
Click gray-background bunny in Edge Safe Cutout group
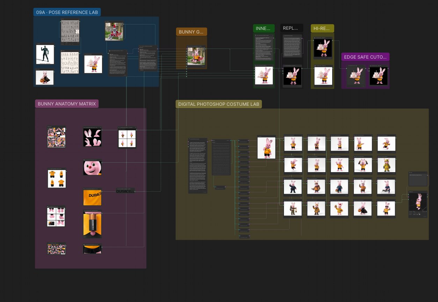tap(356, 75)
